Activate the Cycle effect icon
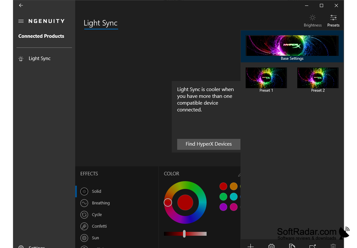 click(84, 214)
